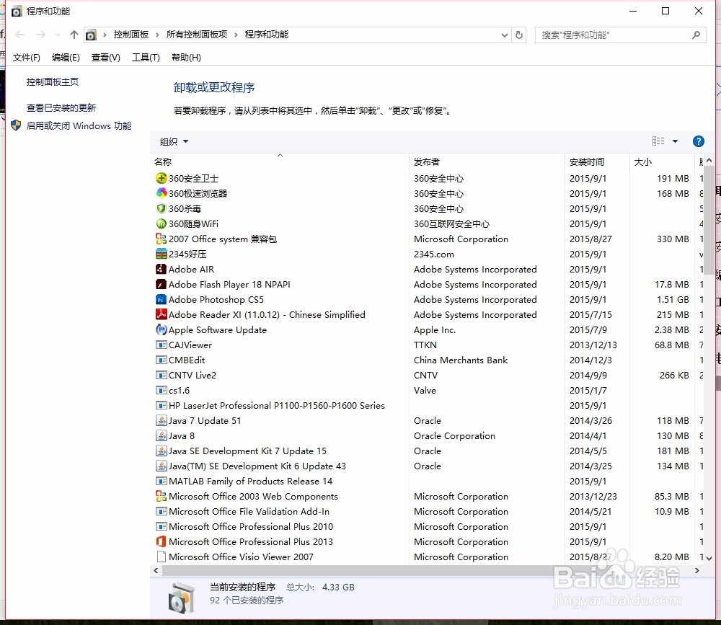Select Java(TM) SE Development Kit 6 Update 43

(428, 466)
